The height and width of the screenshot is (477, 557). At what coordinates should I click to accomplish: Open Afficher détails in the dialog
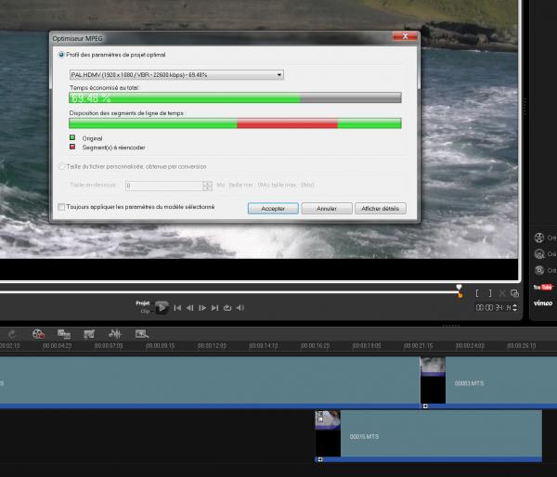pyautogui.click(x=380, y=209)
